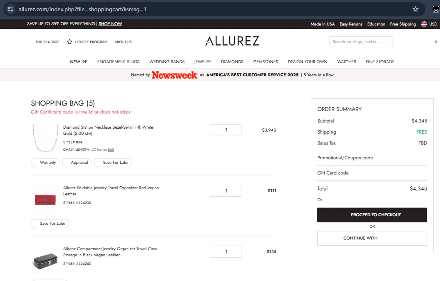Add Appraisal to the necklace
Image resolution: width=440 pixels, height=281 pixels.
coord(77,162)
